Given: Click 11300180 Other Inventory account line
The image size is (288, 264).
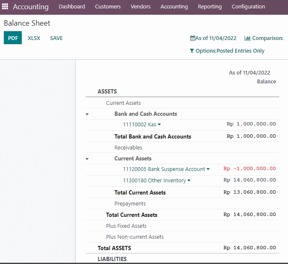Looking at the screenshot, I should 154,181.
